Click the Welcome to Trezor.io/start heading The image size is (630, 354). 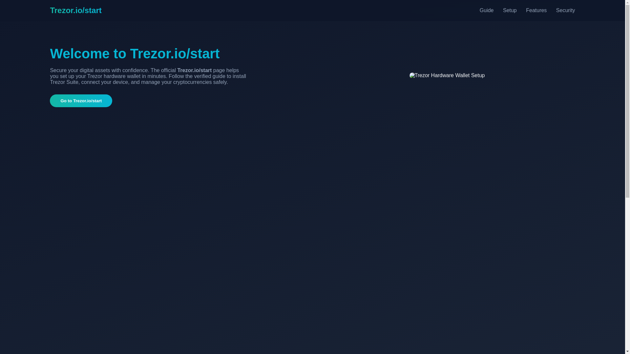(x=135, y=53)
